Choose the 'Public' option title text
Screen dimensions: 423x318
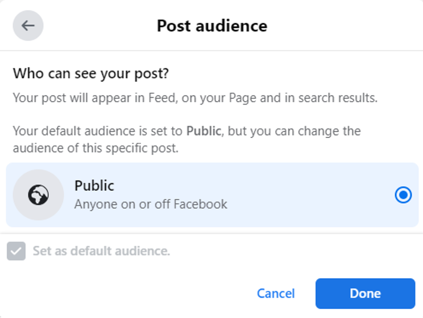click(94, 186)
